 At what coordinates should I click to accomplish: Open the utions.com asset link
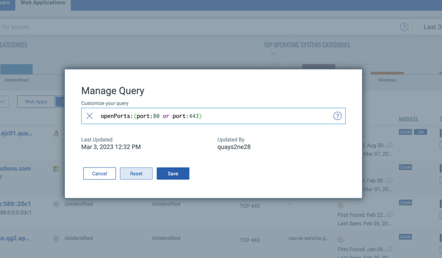pos(15,168)
